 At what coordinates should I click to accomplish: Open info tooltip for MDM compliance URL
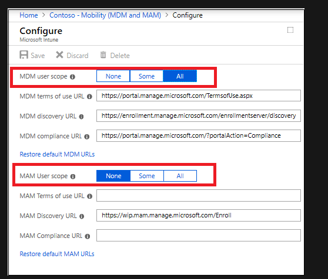86,137
